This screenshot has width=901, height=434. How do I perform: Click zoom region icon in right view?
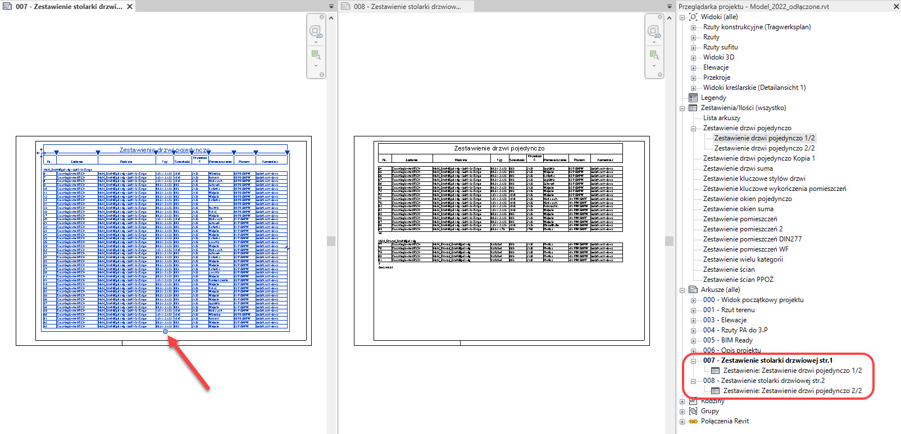click(x=654, y=55)
